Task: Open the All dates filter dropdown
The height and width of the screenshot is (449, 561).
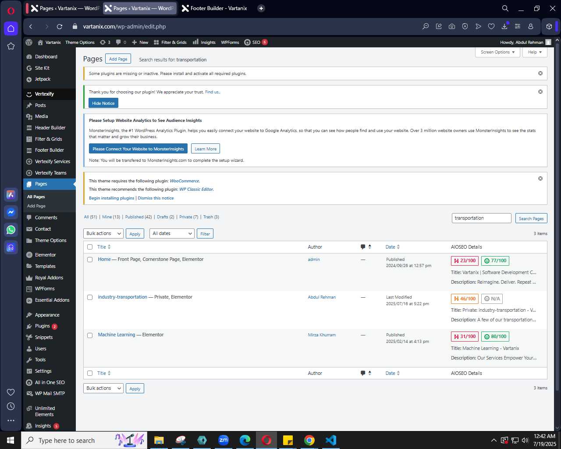Action: tap(172, 234)
